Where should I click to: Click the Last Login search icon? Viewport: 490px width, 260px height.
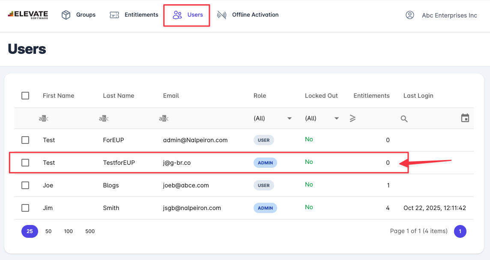[404, 119]
